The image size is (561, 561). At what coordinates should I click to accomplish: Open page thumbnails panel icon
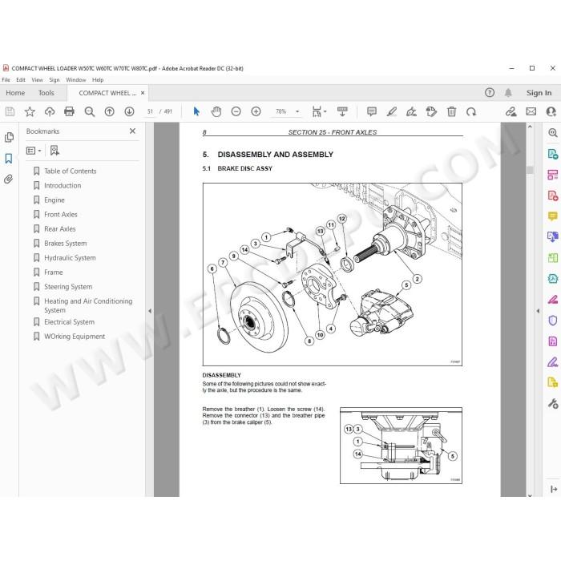point(9,137)
